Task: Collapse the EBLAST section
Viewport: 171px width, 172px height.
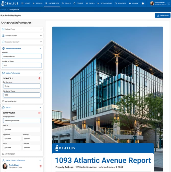Action: (40, 108)
